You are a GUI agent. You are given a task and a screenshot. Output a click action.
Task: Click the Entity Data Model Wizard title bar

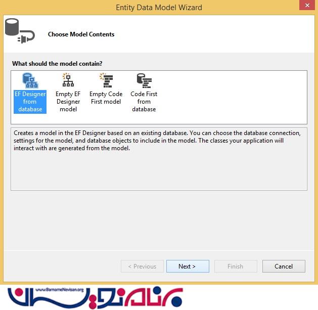point(159,8)
